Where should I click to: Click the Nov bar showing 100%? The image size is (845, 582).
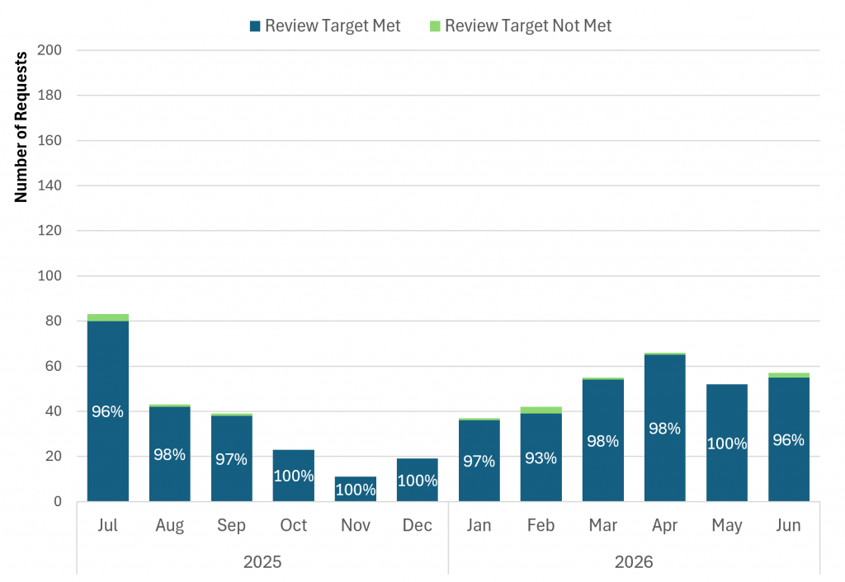[356, 489]
